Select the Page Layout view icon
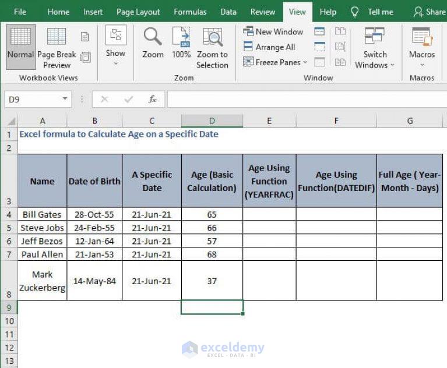447x368 pixels. click(x=85, y=37)
